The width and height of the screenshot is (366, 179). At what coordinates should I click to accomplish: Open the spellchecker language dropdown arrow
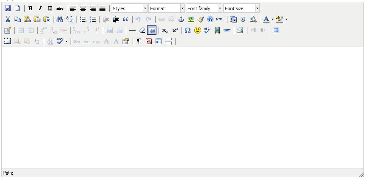pos(66,42)
